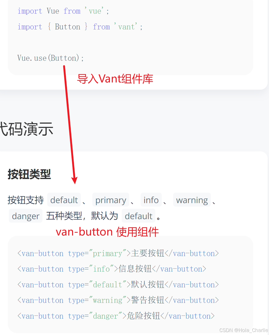Click the second 'default' tag after 默认为
This screenshot has width=269, height=335.
(x=139, y=216)
